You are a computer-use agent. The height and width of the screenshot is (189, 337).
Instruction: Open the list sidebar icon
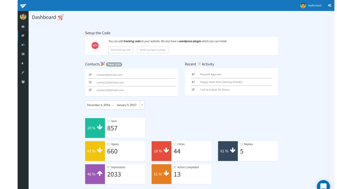[x=23, y=54]
